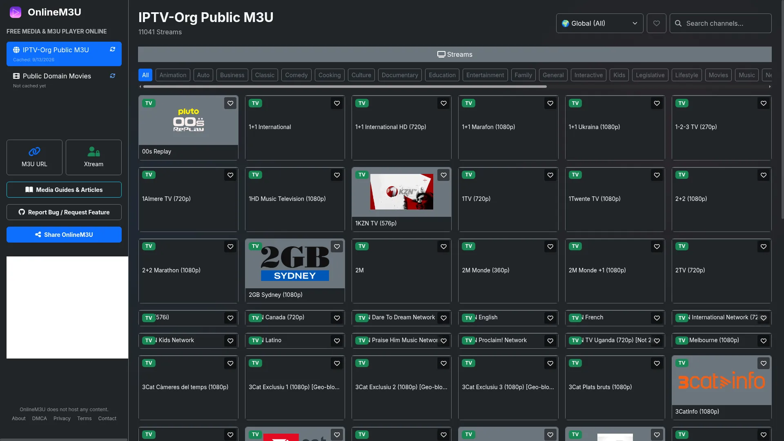
Task: Favorite the 2TV (720p) channel
Action: click(x=764, y=247)
